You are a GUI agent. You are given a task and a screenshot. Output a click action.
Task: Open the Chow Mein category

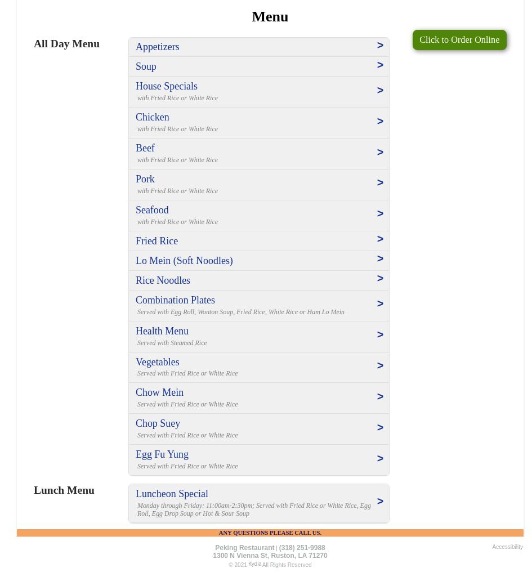159,392
